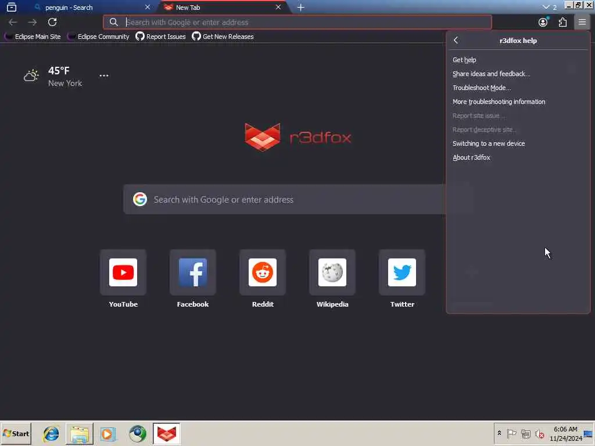Open Eclipse Community bookmark
This screenshot has width=595, height=446.
click(x=99, y=37)
